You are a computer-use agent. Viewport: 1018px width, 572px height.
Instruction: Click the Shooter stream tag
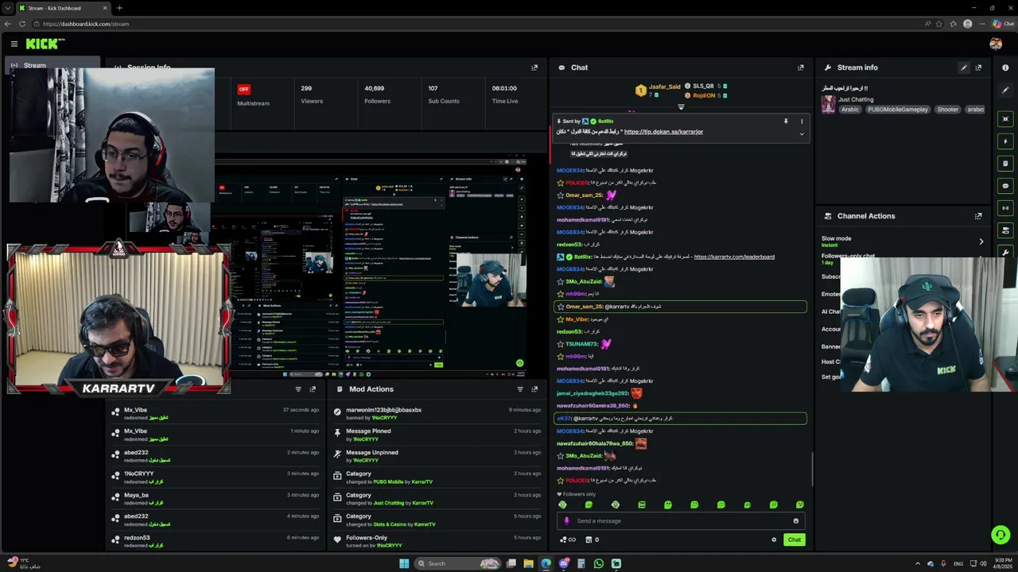point(947,110)
